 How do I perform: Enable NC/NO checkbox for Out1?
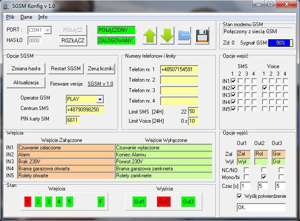246,170
